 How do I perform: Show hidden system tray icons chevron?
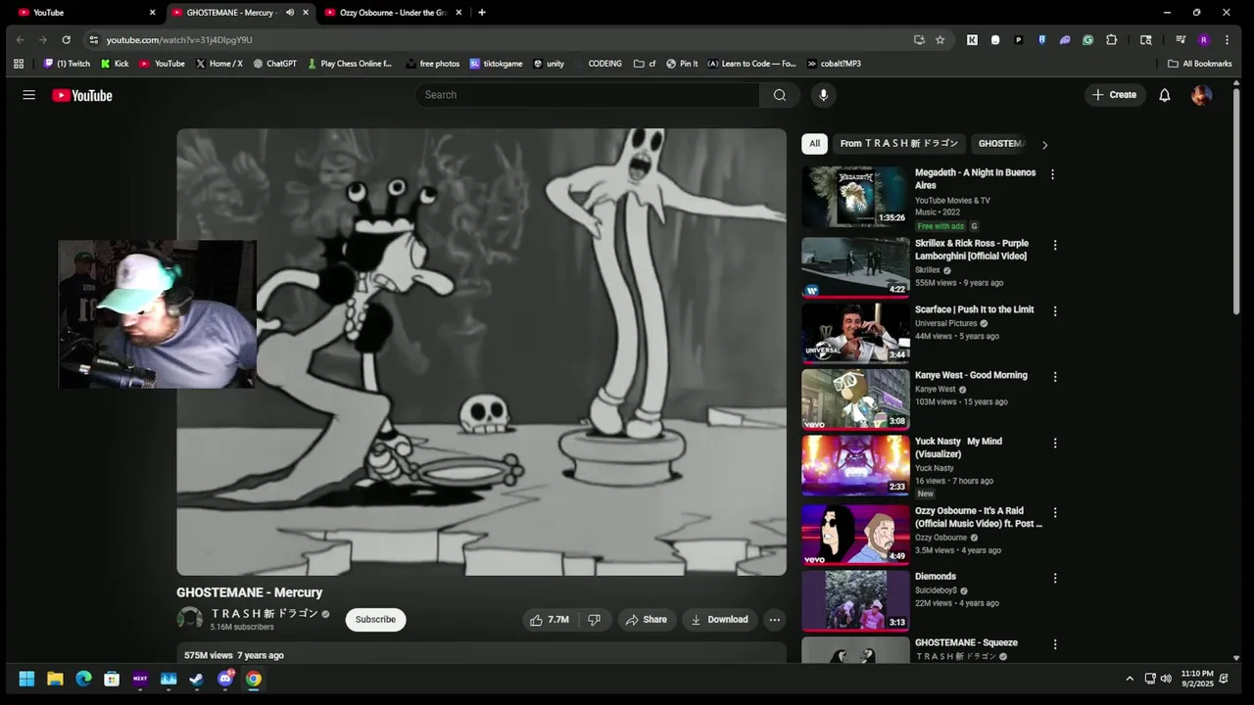point(1129,679)
